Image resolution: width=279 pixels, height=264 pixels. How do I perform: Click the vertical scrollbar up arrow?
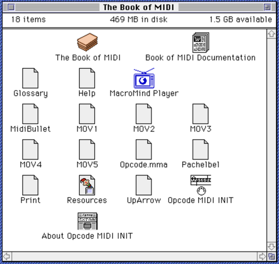[272, 34]
